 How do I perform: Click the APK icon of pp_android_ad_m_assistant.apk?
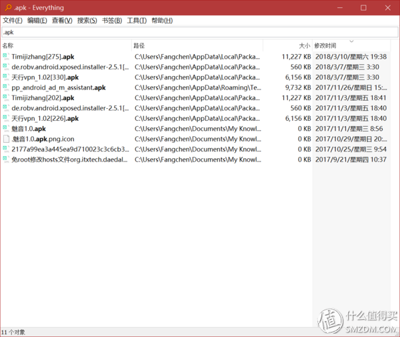click(x=6, y=87)
